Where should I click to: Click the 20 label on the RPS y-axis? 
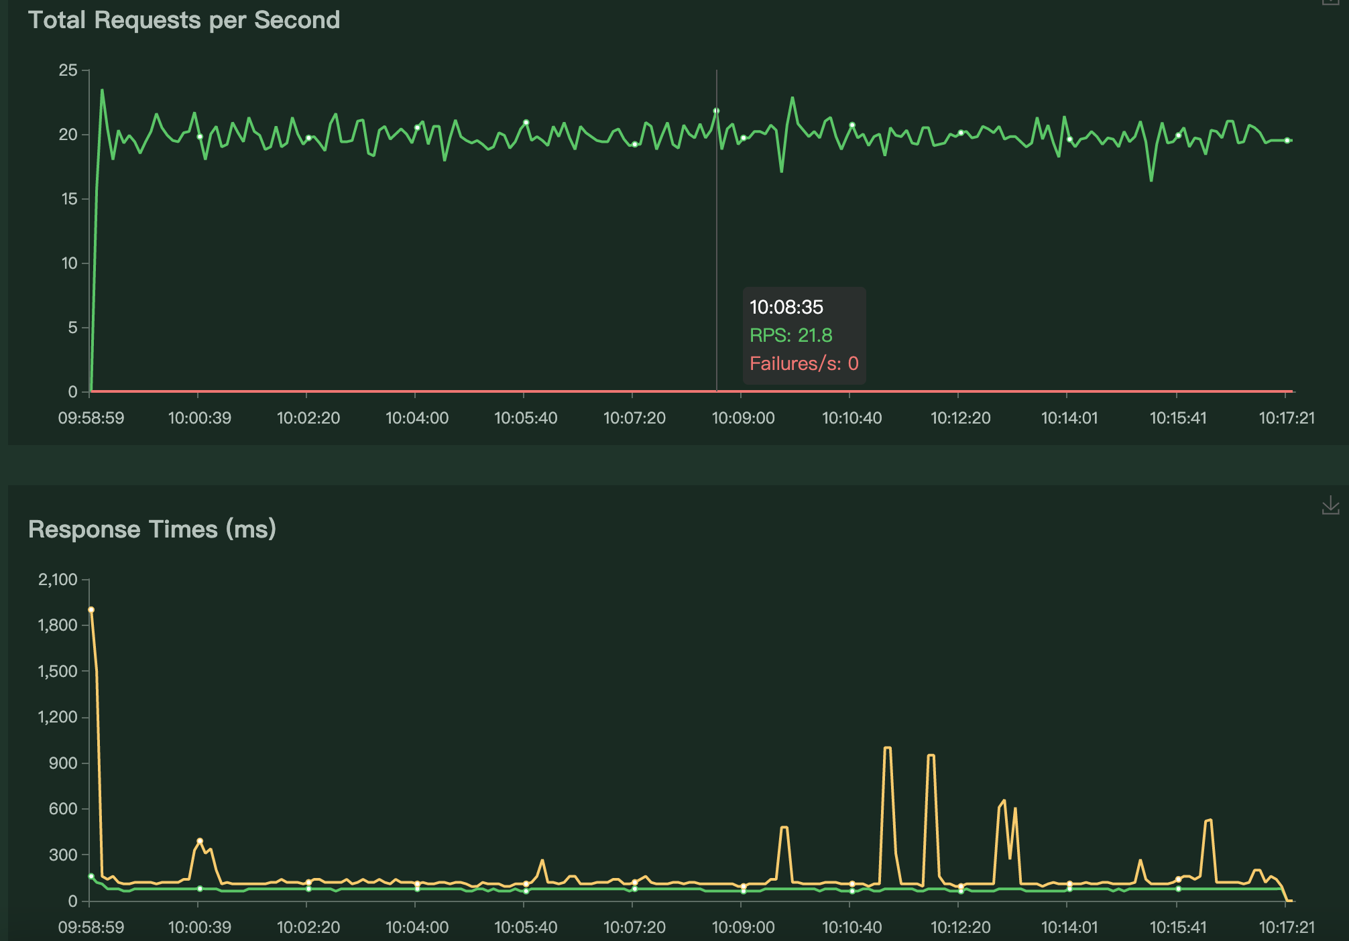click(68, 135)
